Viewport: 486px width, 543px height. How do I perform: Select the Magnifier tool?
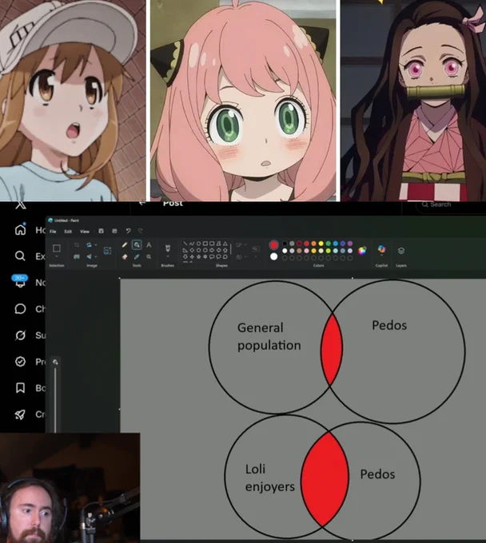point(149,256)
